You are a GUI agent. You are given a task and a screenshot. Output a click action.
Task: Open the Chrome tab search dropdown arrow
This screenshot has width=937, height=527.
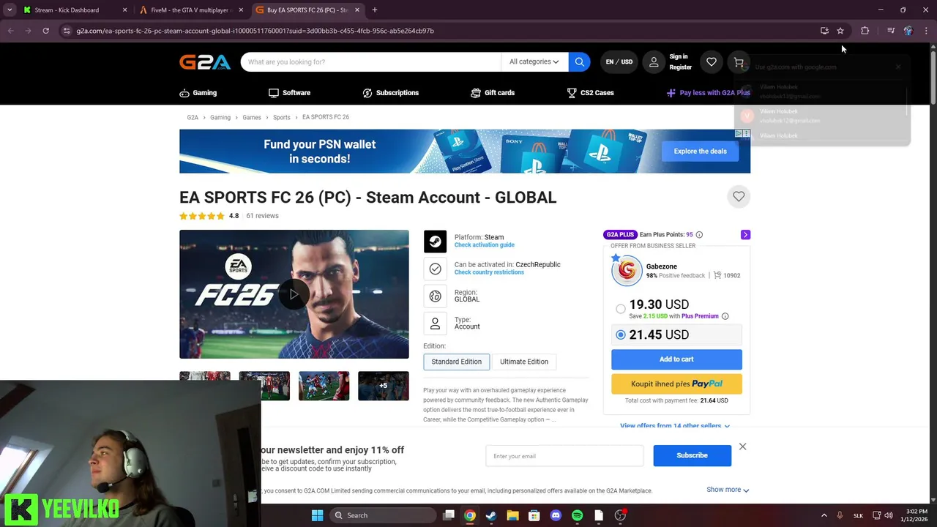10,10
